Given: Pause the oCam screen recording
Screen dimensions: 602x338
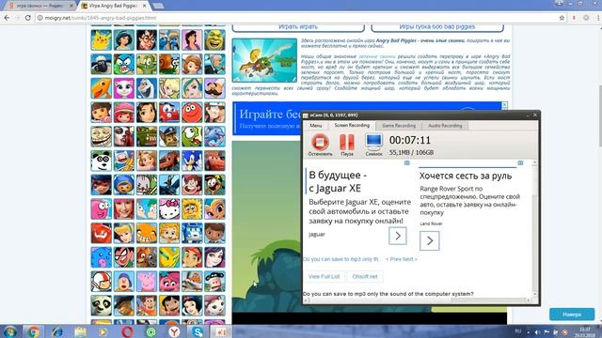Looking at the screenshot, I should coord(347,145).
